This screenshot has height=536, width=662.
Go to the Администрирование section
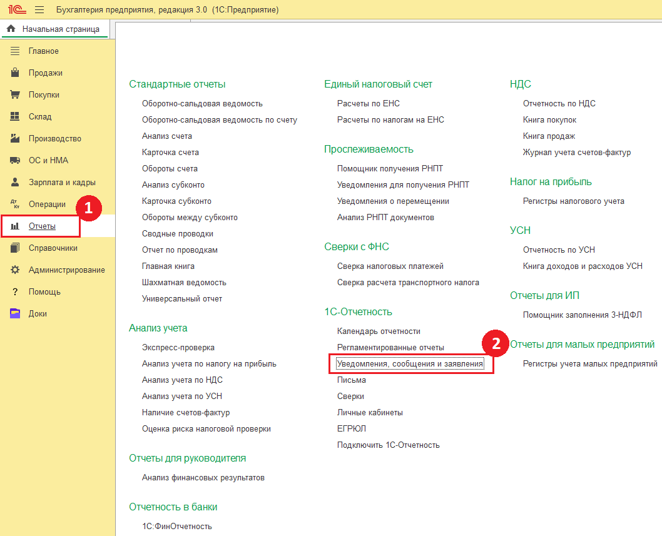67,270
